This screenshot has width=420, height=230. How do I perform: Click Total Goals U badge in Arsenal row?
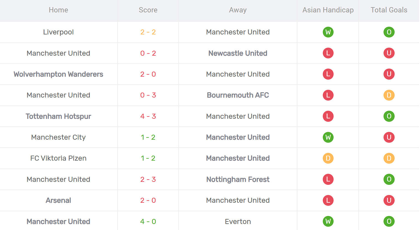coord(389,200)
